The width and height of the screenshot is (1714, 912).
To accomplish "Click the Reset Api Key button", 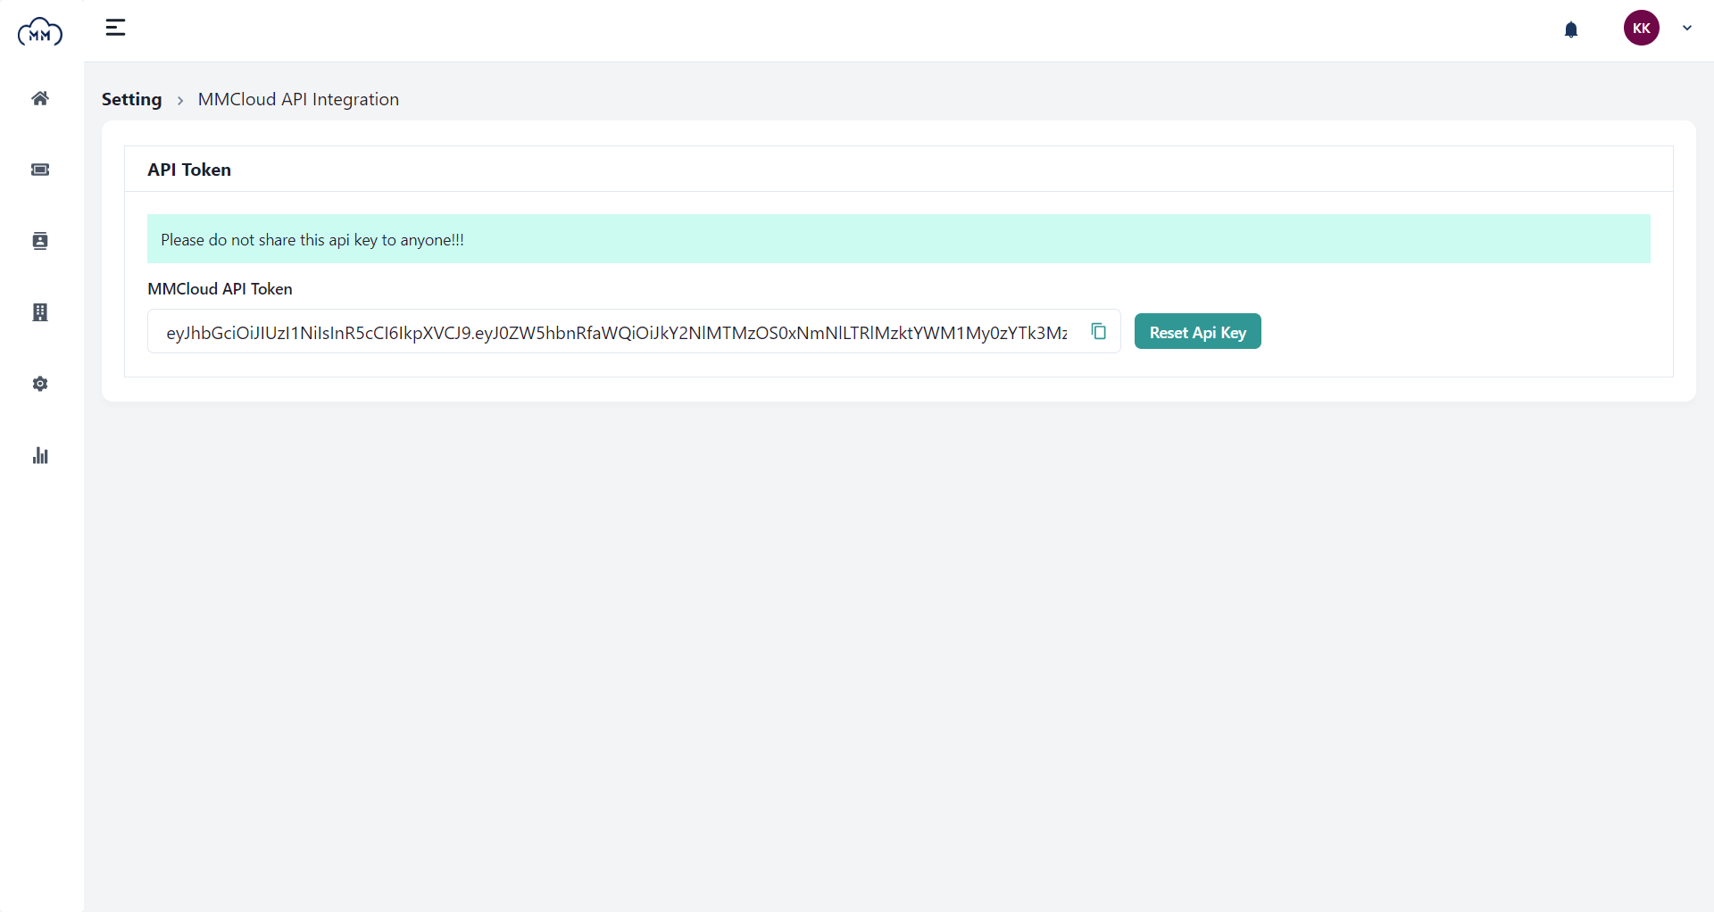I will point(1197,331).
